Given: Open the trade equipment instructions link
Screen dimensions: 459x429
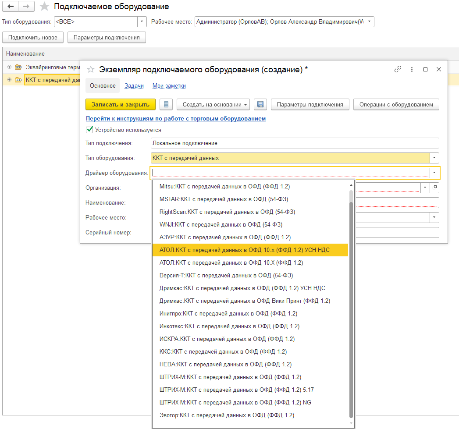Looking at the screenshot, I should coord(175,118).
